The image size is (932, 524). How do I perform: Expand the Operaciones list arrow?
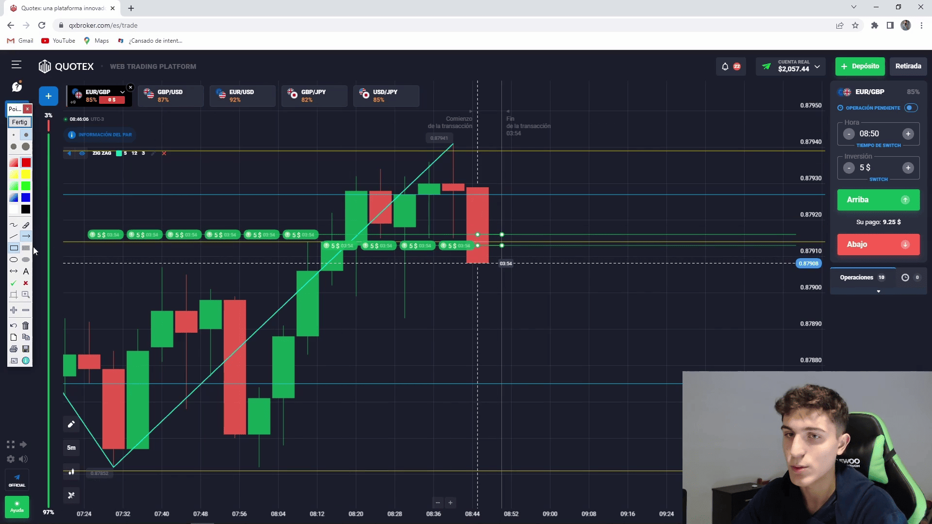[878, 291]
